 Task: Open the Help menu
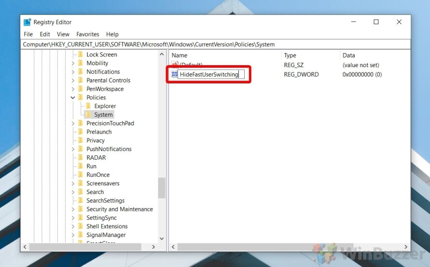point(112,34)
